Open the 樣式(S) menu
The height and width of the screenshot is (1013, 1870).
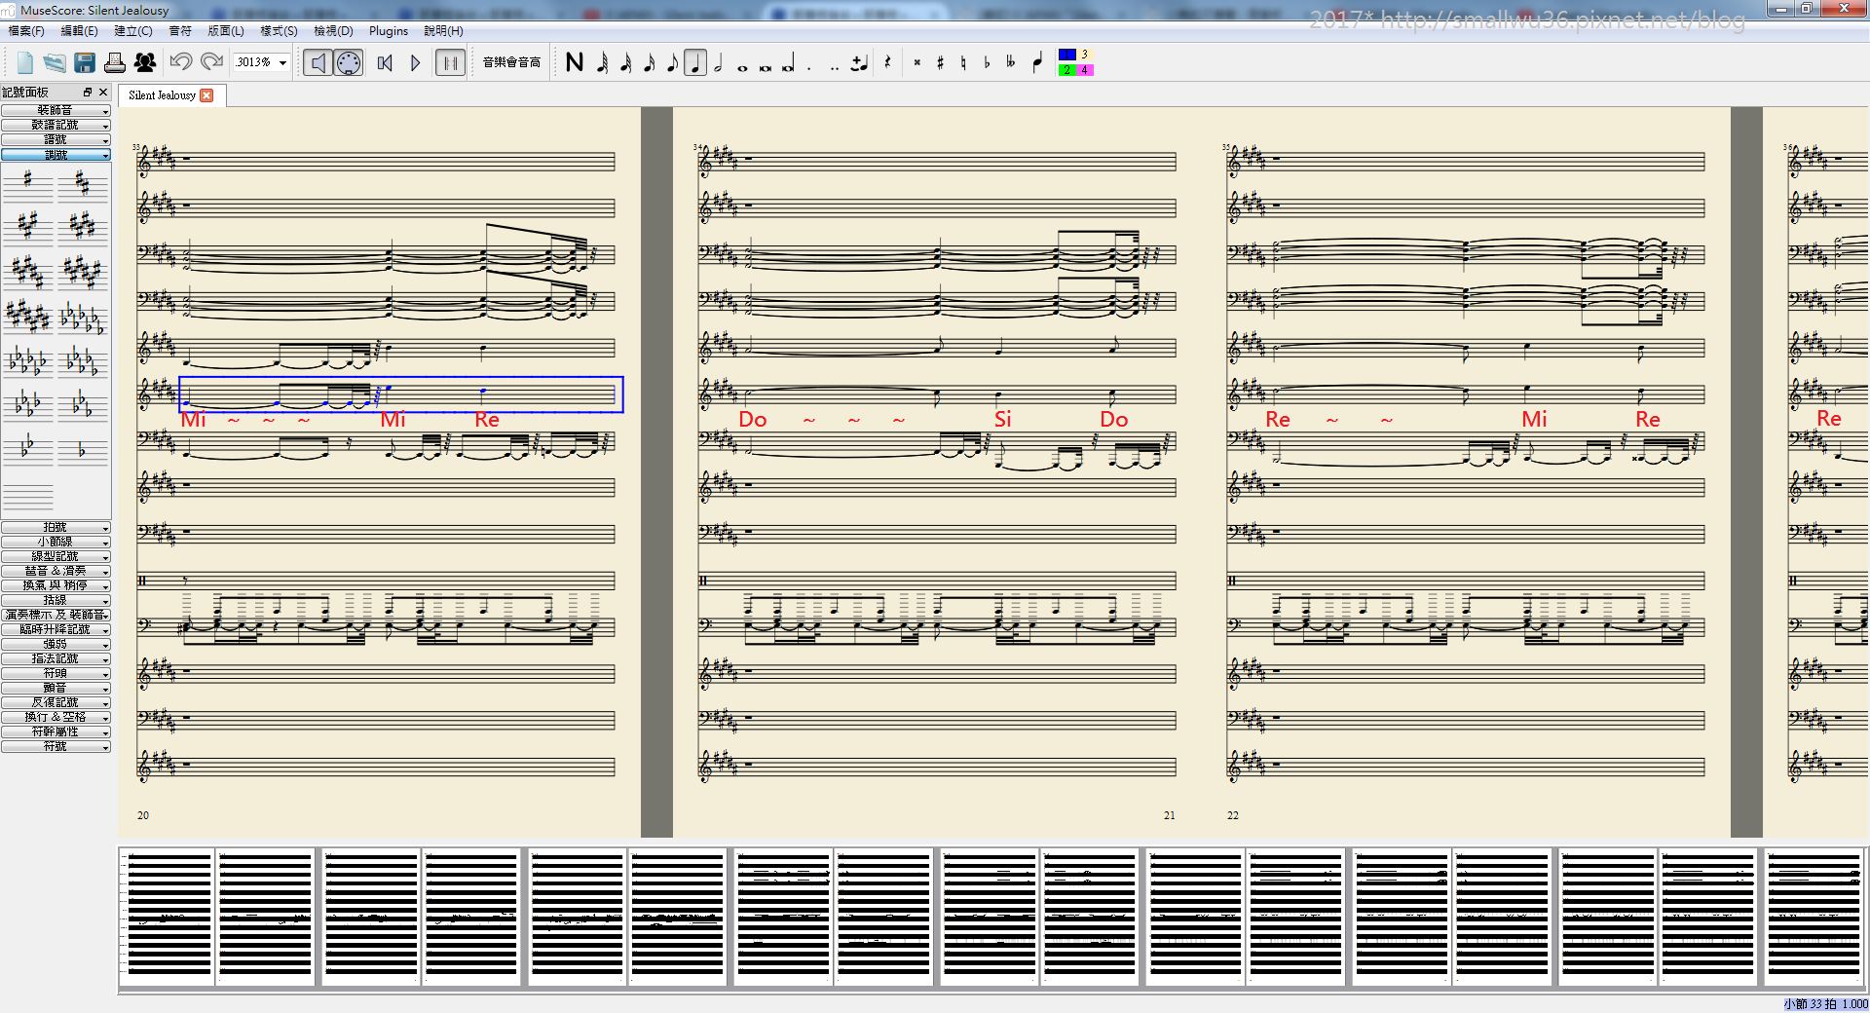coord(279,31)
